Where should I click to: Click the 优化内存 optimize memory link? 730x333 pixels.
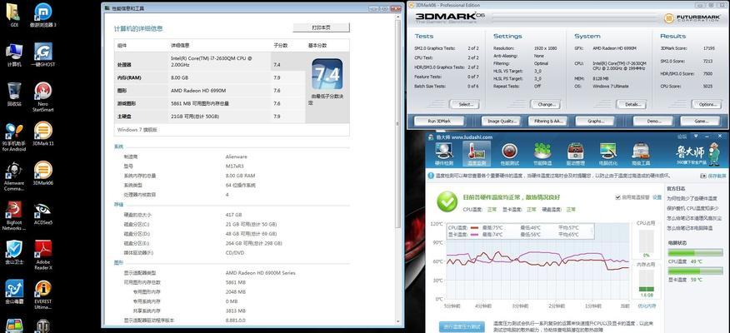click(x=646, y=306)
